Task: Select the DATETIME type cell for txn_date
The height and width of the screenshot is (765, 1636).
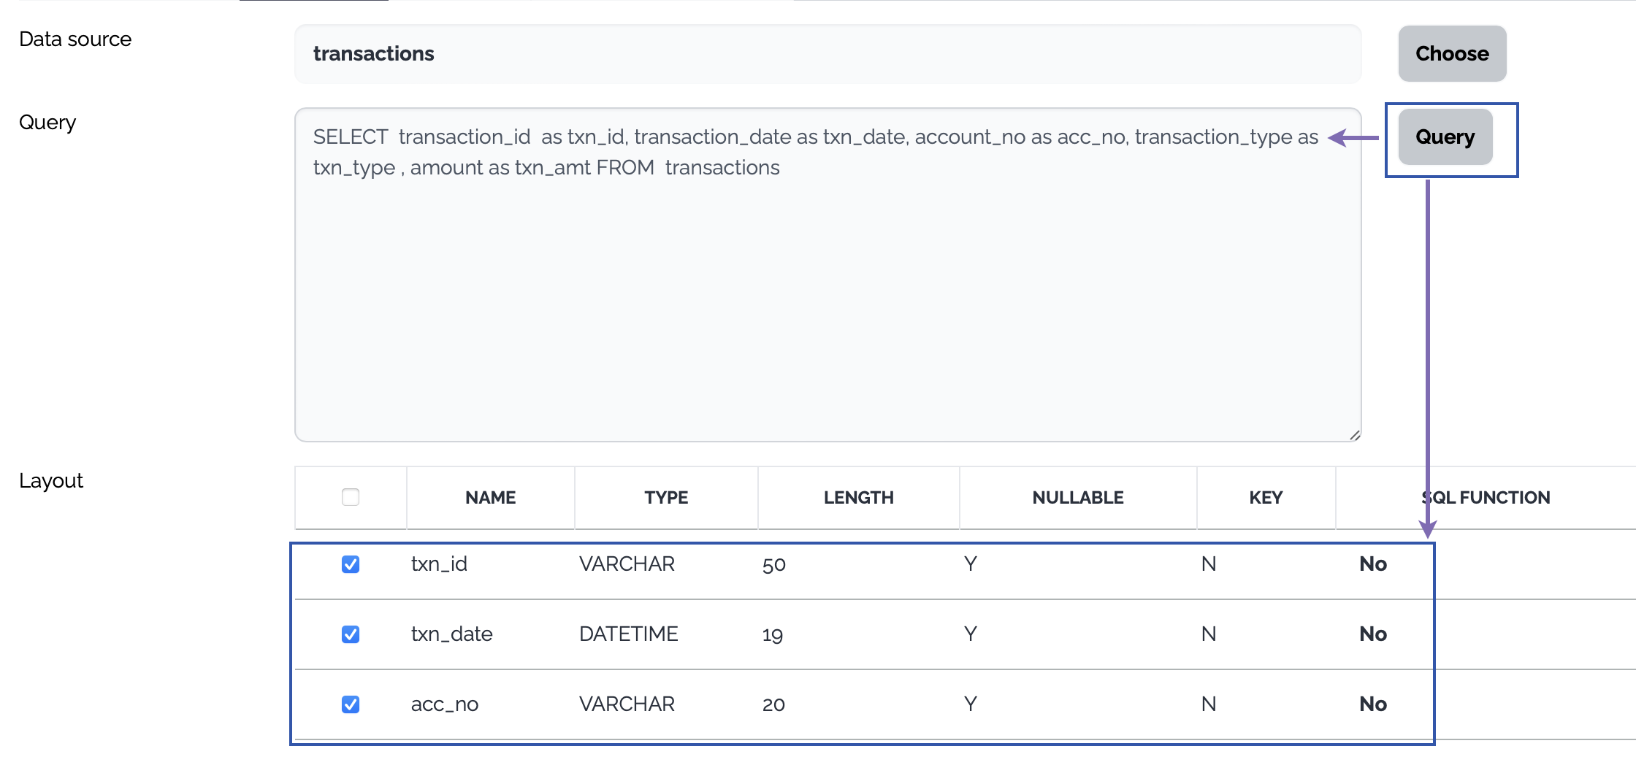Action: [628, 634]
